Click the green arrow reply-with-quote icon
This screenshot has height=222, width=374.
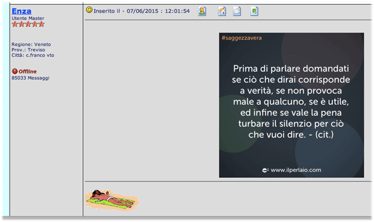(255, 11)
